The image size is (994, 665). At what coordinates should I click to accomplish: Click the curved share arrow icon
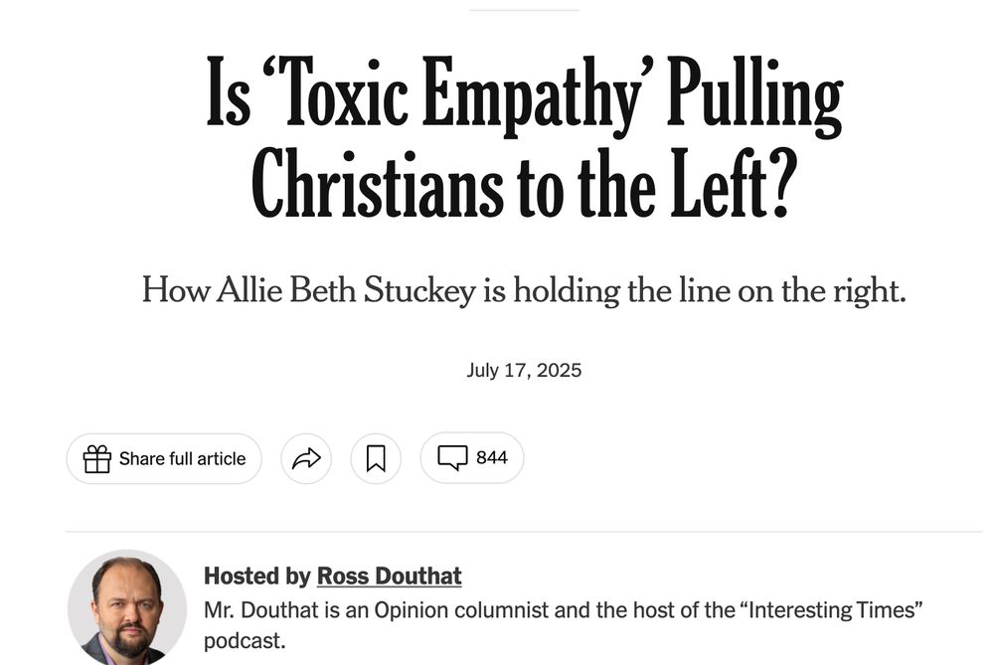click(306, 458)
